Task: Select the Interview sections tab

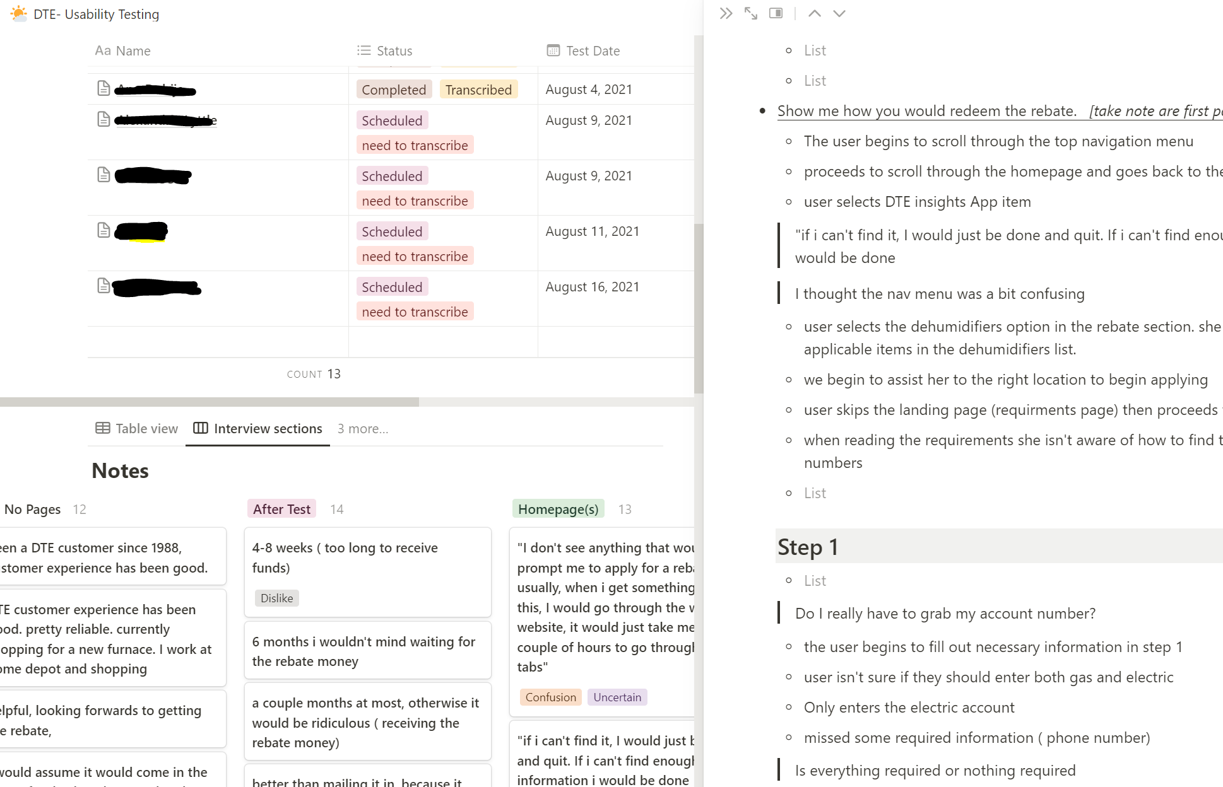Action: coord(257,429)
